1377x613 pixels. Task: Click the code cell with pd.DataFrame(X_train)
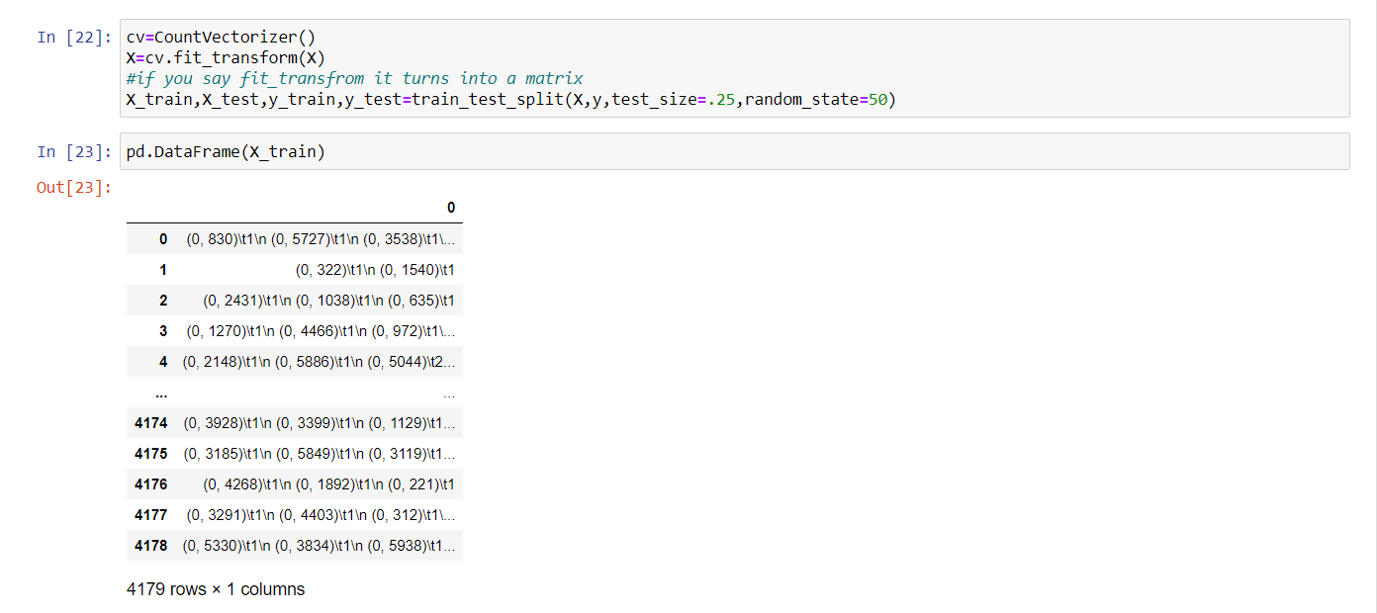coord(734,151)
